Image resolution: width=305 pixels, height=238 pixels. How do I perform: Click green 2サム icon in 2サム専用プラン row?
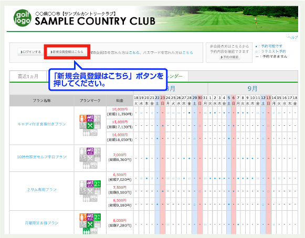pos(97,183)
